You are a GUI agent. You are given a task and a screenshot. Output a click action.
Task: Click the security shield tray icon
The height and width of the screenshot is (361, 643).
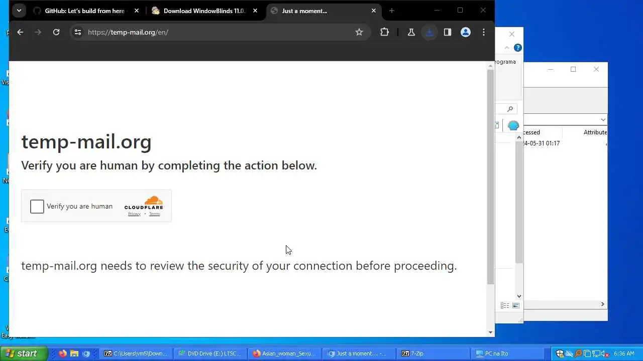[560, 353]
